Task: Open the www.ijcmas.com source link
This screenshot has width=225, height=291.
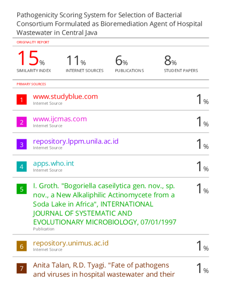Action: 60,119
